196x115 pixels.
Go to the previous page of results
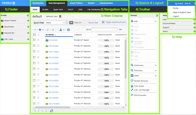pyautogui.click(x=39, y=111)
